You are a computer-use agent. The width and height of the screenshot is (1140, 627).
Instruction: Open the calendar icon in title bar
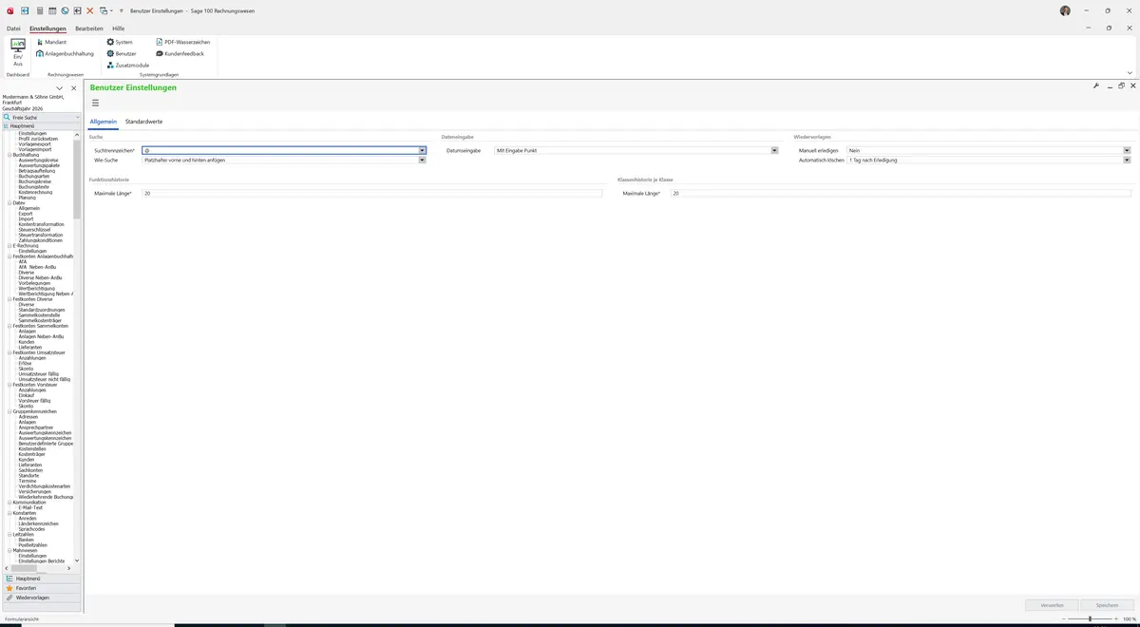(x=52, y=10)
